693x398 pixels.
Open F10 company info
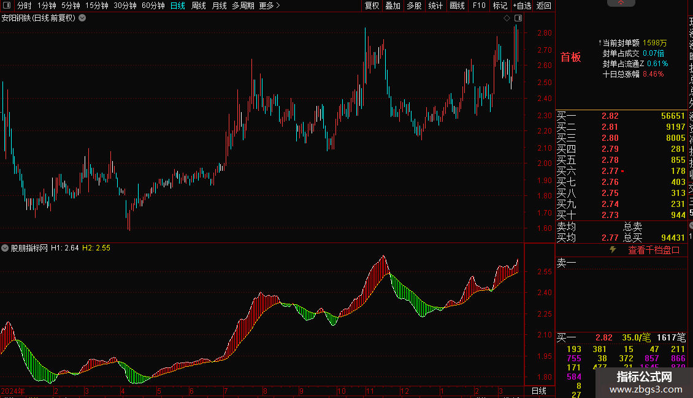(x=478, y=6)
